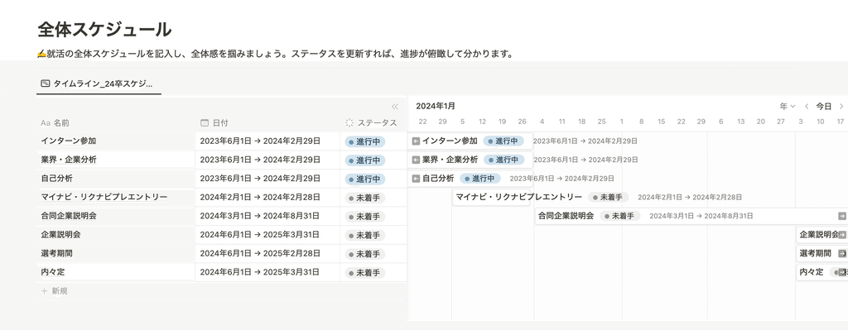Open status 未着手 for マイナビ・リクナビプレエントリー row
Viewport: 848px width, 330px height.
(365, 198)
